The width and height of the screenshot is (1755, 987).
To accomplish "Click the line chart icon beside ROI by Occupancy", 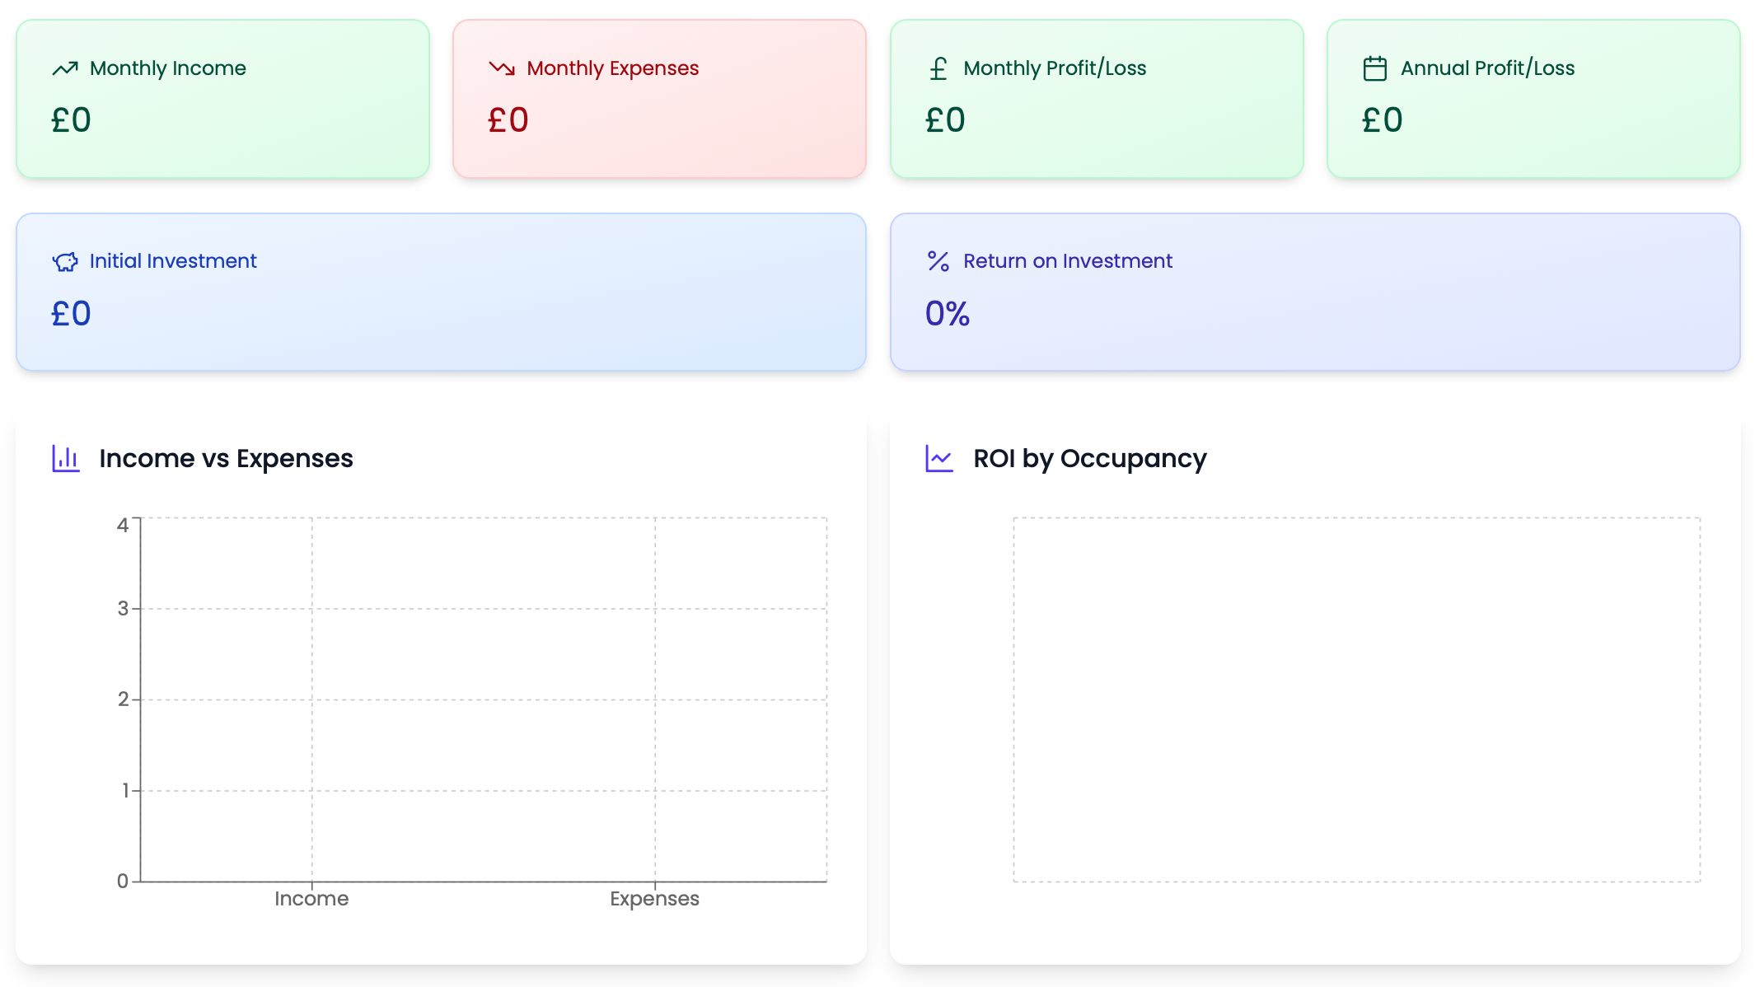I will [939, 459].
